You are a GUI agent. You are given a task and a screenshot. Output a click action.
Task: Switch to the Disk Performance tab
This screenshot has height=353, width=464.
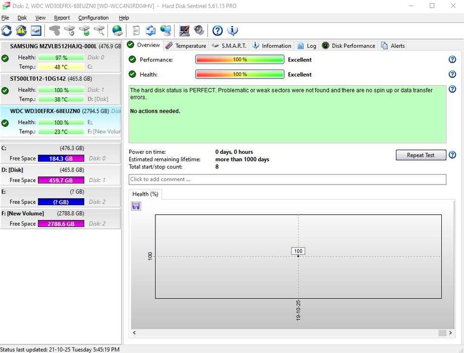tap(349, 46)
